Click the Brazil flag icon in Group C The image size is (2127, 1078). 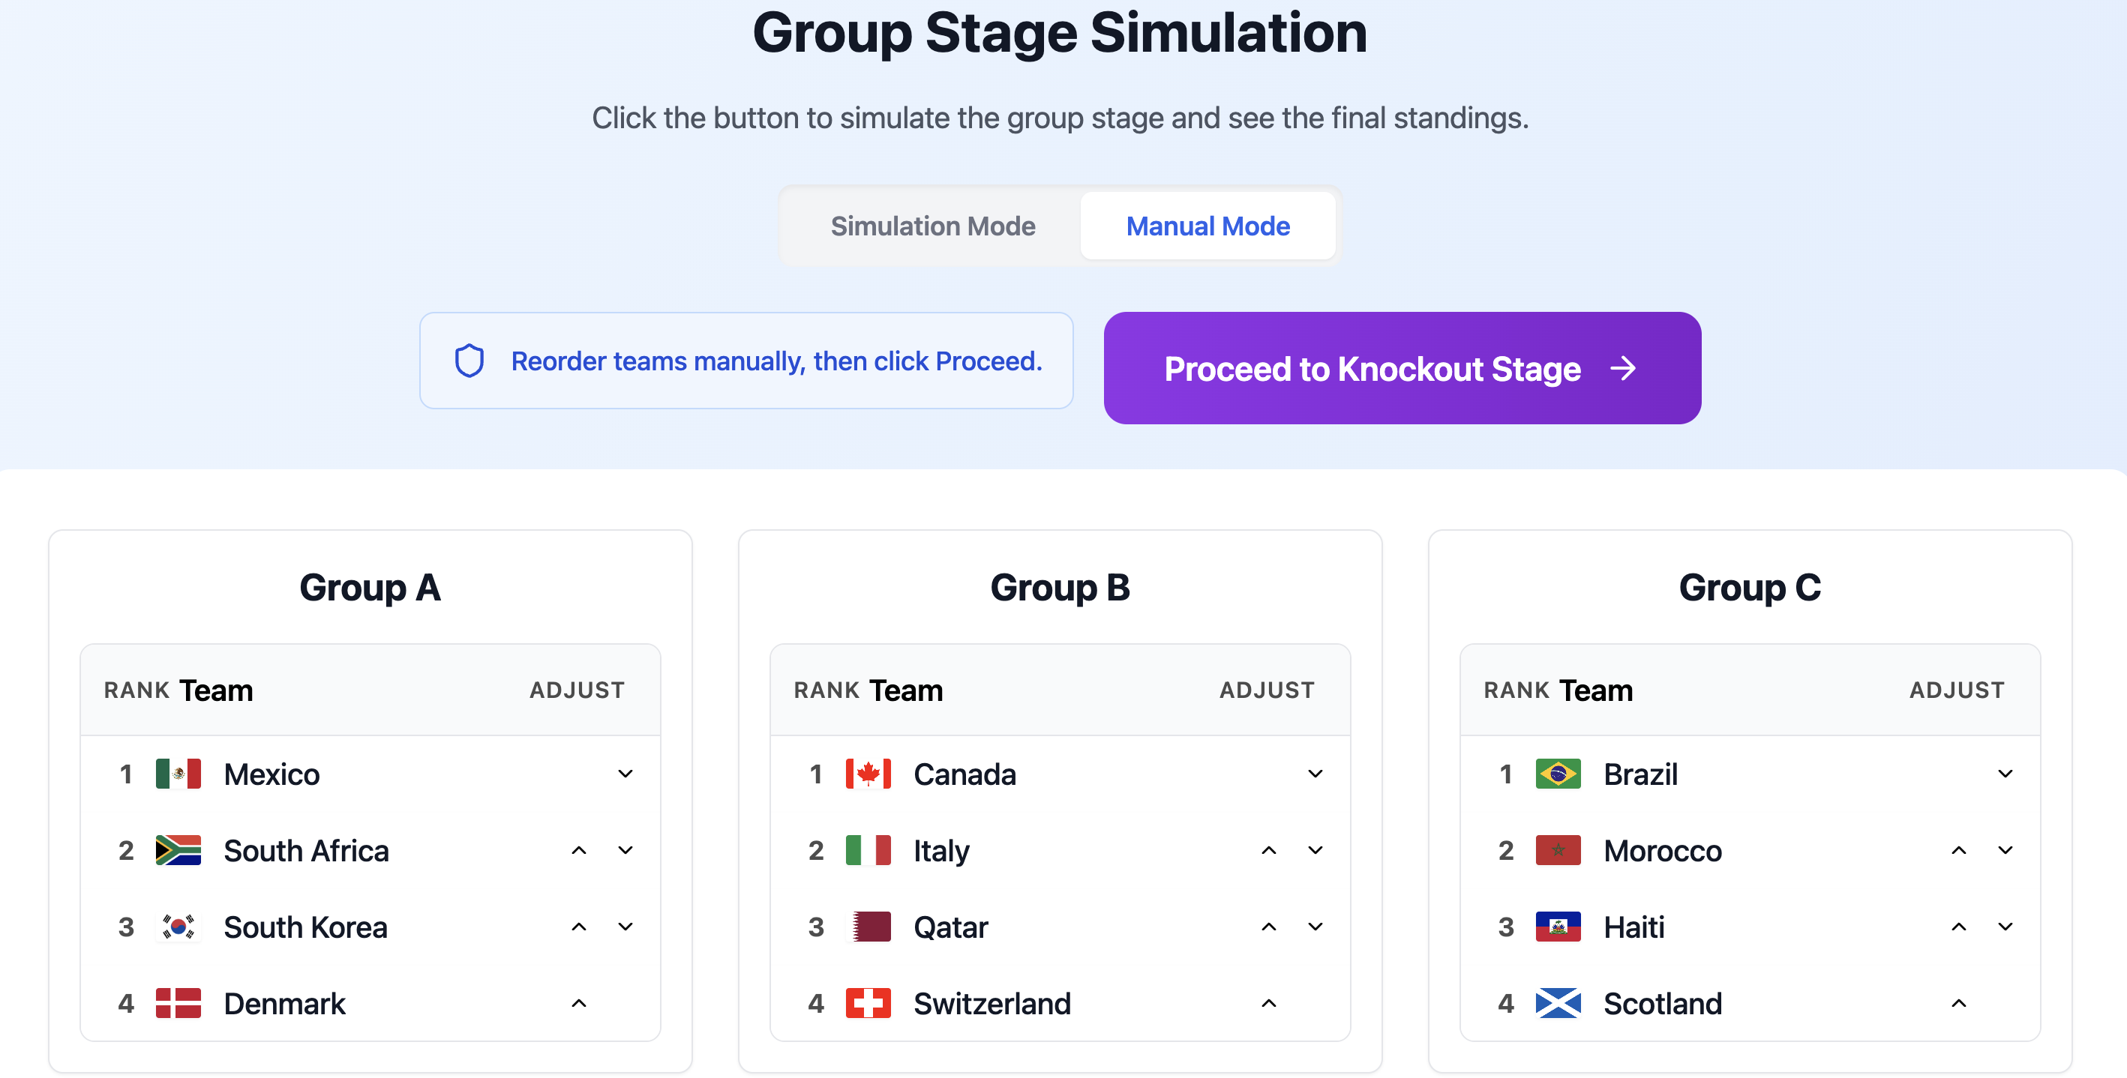1558,774
